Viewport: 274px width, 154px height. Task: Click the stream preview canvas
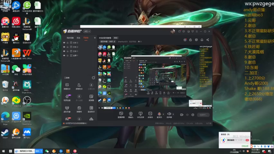[x=155, y=77]
